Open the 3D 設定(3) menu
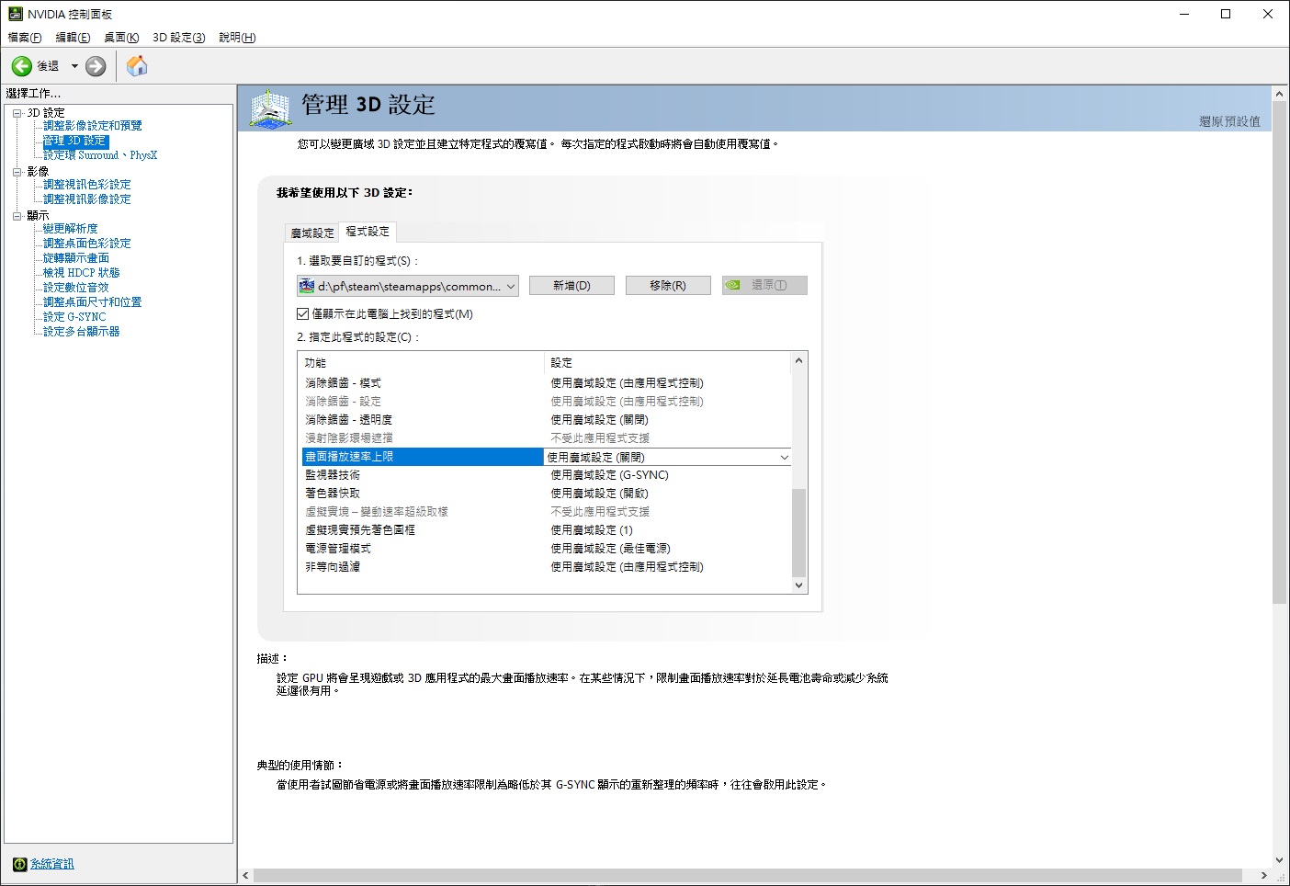This screenshot has height=886, width=1290. click(x=179, y=38)
